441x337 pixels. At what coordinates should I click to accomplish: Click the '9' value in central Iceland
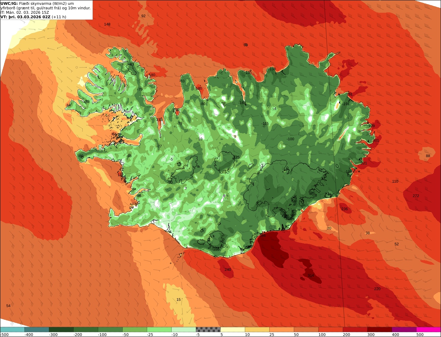point(235,136)
